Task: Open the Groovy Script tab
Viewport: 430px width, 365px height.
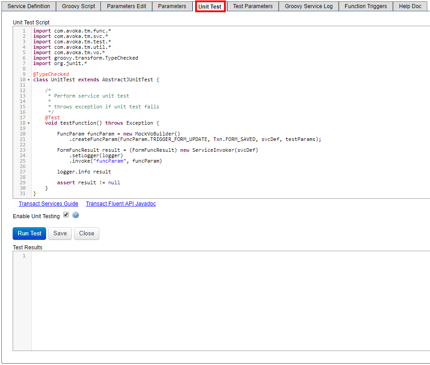Action: point(78,6)
